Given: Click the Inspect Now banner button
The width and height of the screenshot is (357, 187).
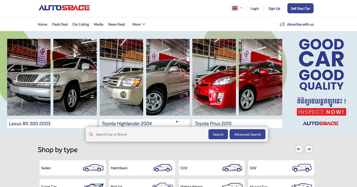Looking at the screenshot, I should click(x=321, y=112).
